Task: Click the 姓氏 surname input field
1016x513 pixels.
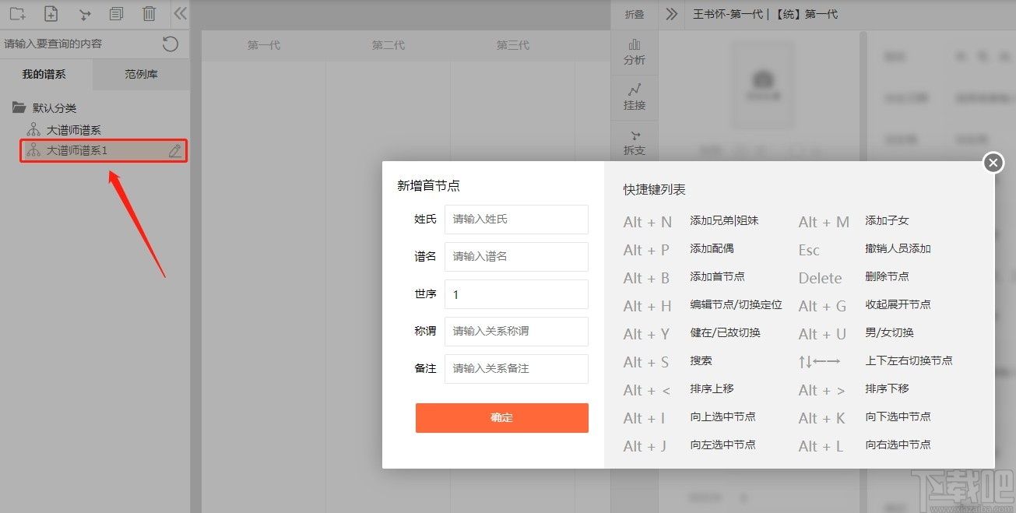Action: click(x=515, y=220)
